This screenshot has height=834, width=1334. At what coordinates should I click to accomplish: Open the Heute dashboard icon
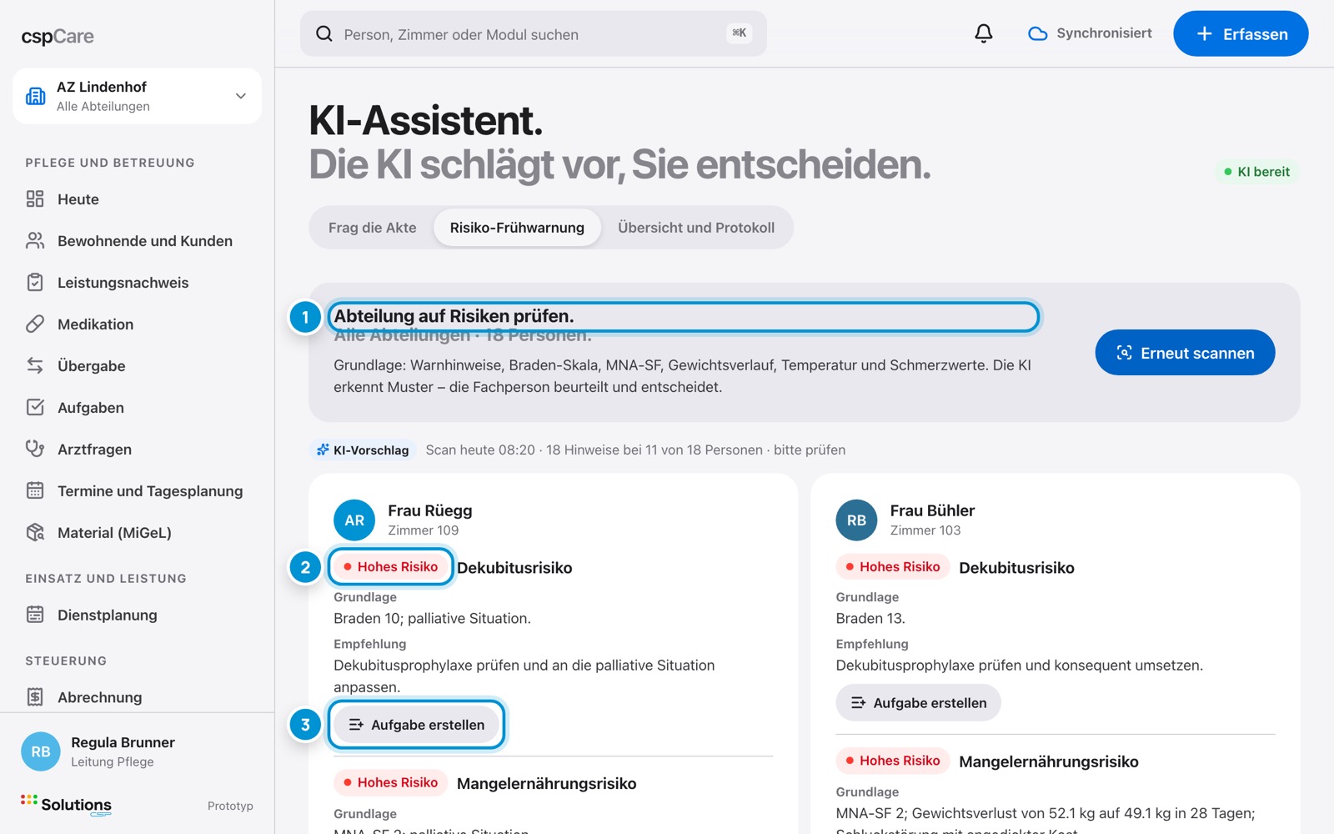[x=35, y=198]
